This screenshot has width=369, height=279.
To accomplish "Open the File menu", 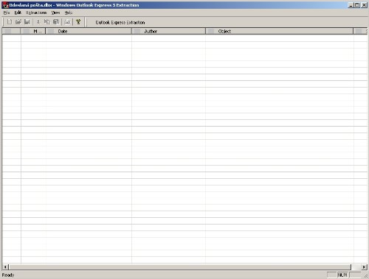I will [7, 13].
